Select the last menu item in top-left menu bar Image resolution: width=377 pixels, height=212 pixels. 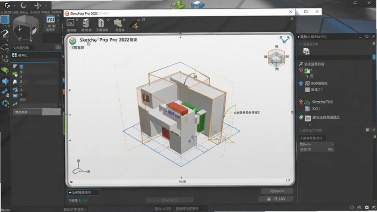[57, 12]
